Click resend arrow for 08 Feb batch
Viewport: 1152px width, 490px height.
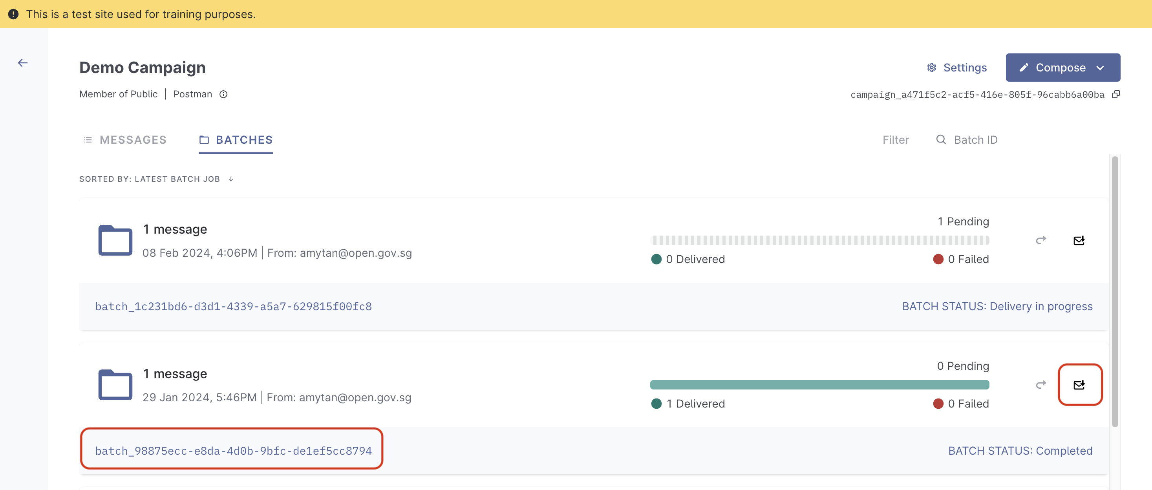coord(1040,241)
